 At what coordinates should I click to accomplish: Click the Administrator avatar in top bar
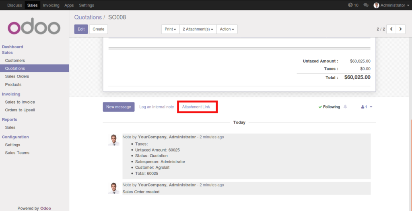[x=377, y=5]
